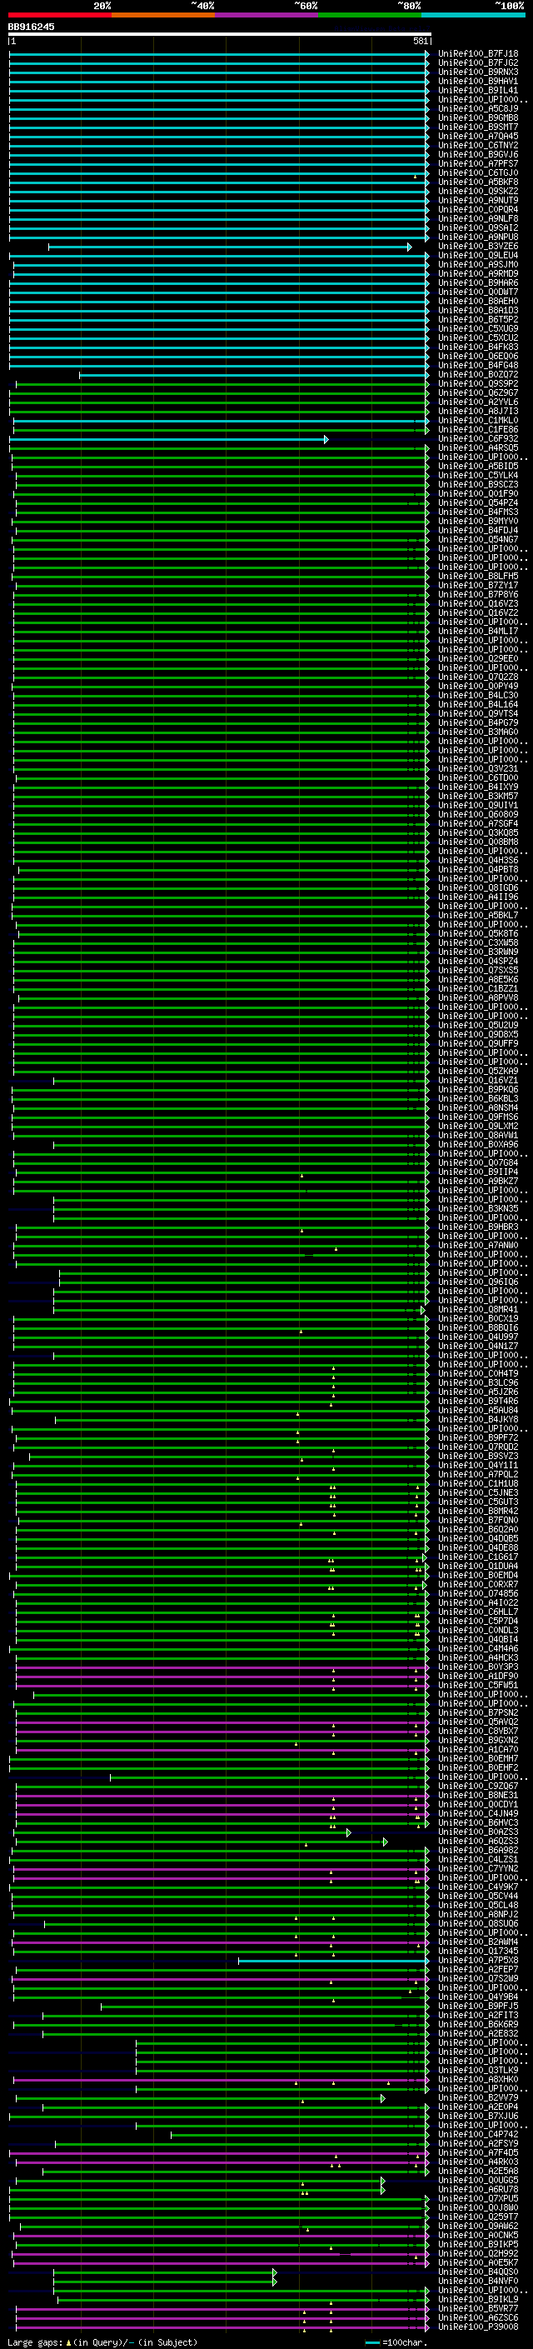Open hit UniRef100_C0PQR4
The height and width of the screenshot is (2349, 533).
tap(477, 210)
